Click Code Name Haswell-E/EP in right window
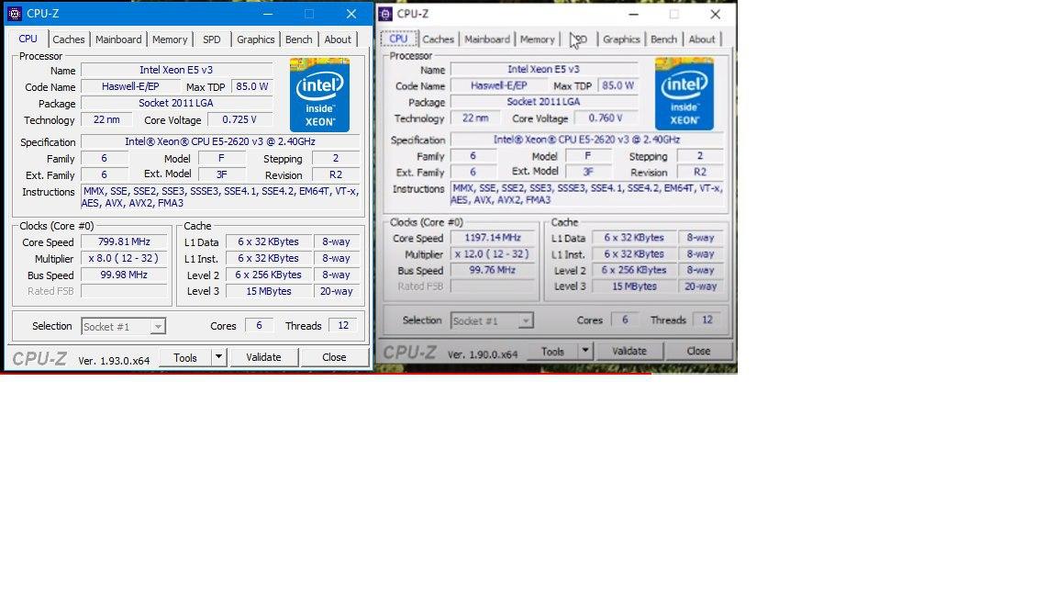The image size is (1057, 595). coord(499,85)
